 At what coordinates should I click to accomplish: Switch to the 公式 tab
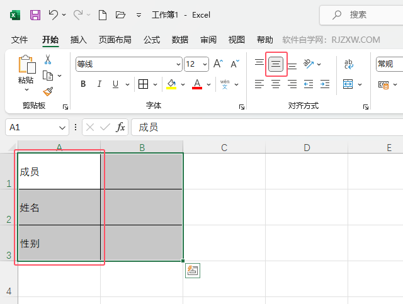[152, 40]
